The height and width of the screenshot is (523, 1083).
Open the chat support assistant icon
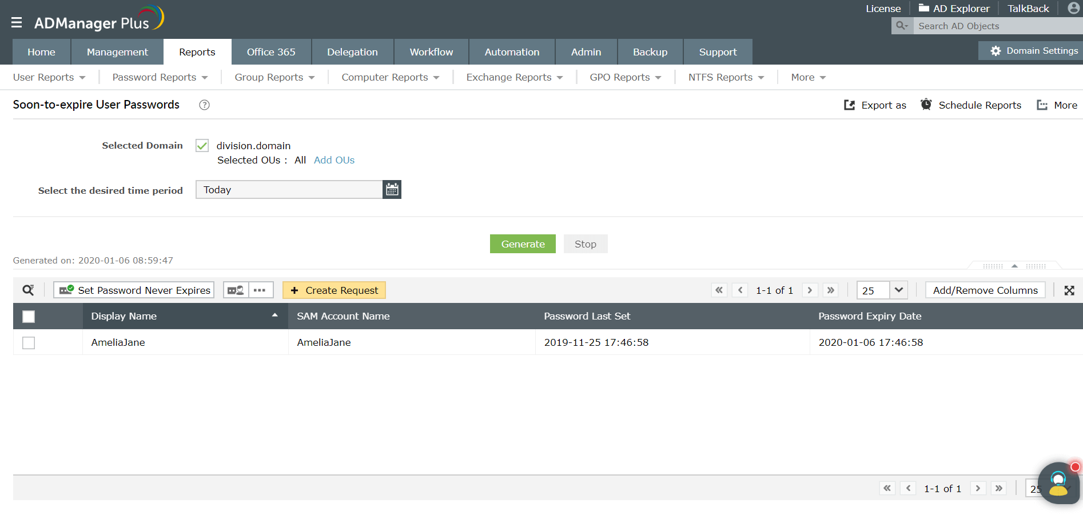coord(1058,483)
